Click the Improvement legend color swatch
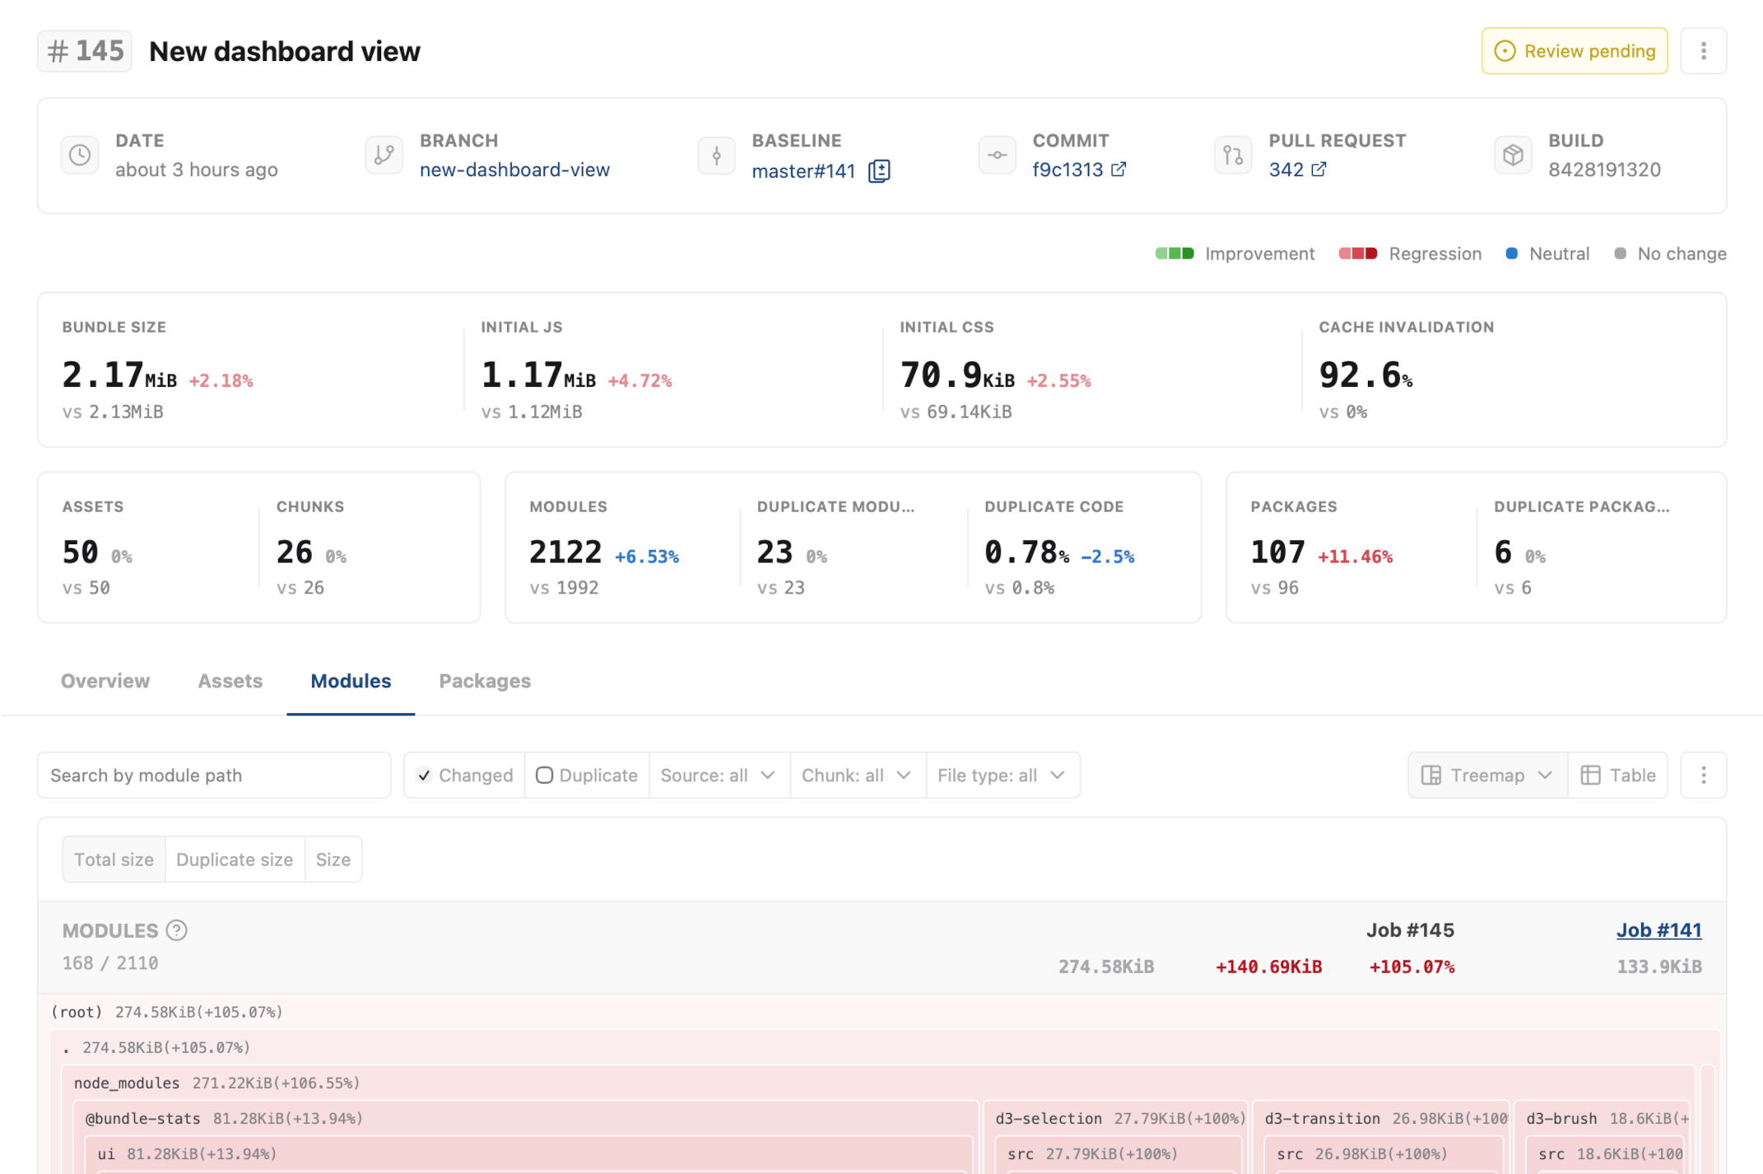This screenshot has height=1174, width=1763. click(1175, 254)
